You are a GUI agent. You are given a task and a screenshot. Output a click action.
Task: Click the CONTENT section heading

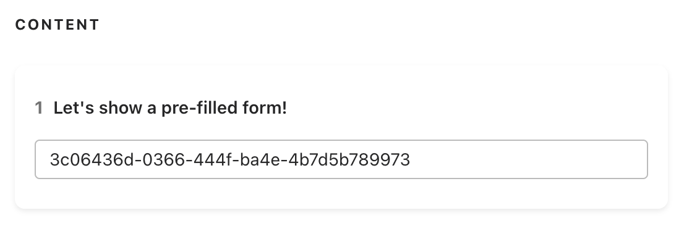[58, 25]
